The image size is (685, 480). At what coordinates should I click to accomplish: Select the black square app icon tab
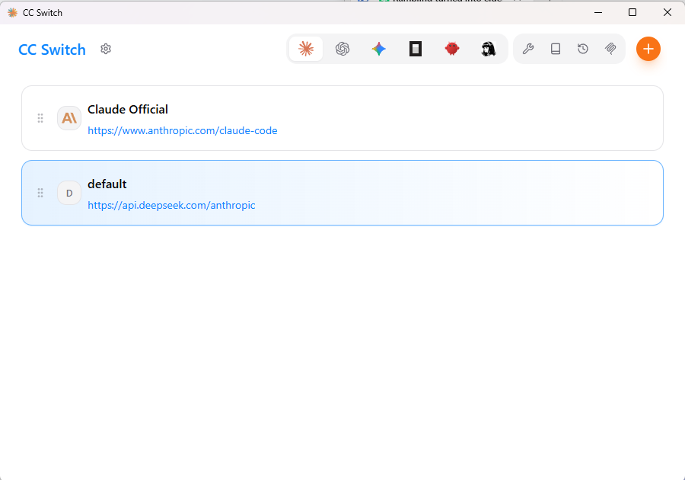[416, 49]
